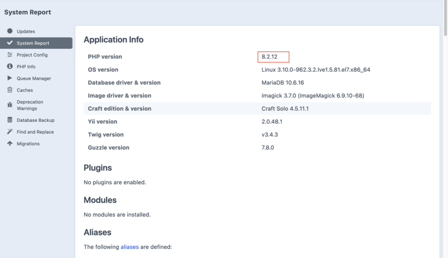Viewport: 448px width, 258px height.
Task: Click the Queue Manager play icon
Action: tap(10, 78)
